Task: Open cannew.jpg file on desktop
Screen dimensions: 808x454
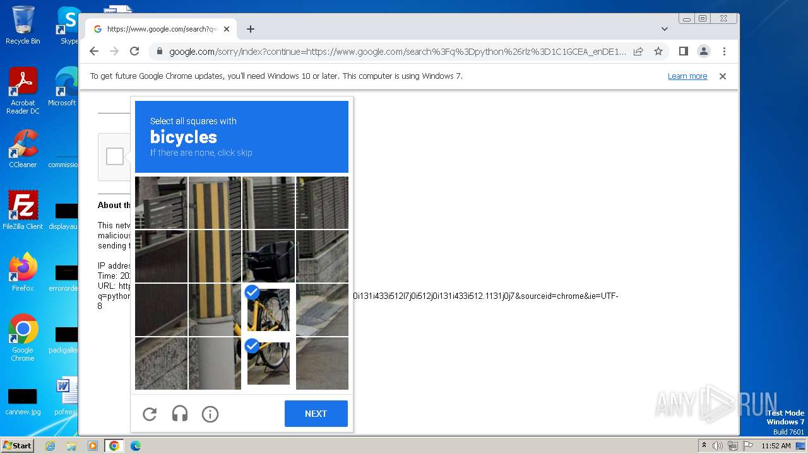Action: pos(23,402)
